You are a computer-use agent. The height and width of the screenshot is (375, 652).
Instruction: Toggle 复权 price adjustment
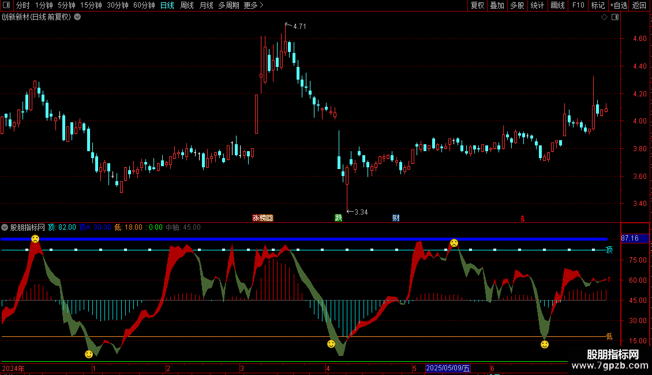click(x=477, y=5)
